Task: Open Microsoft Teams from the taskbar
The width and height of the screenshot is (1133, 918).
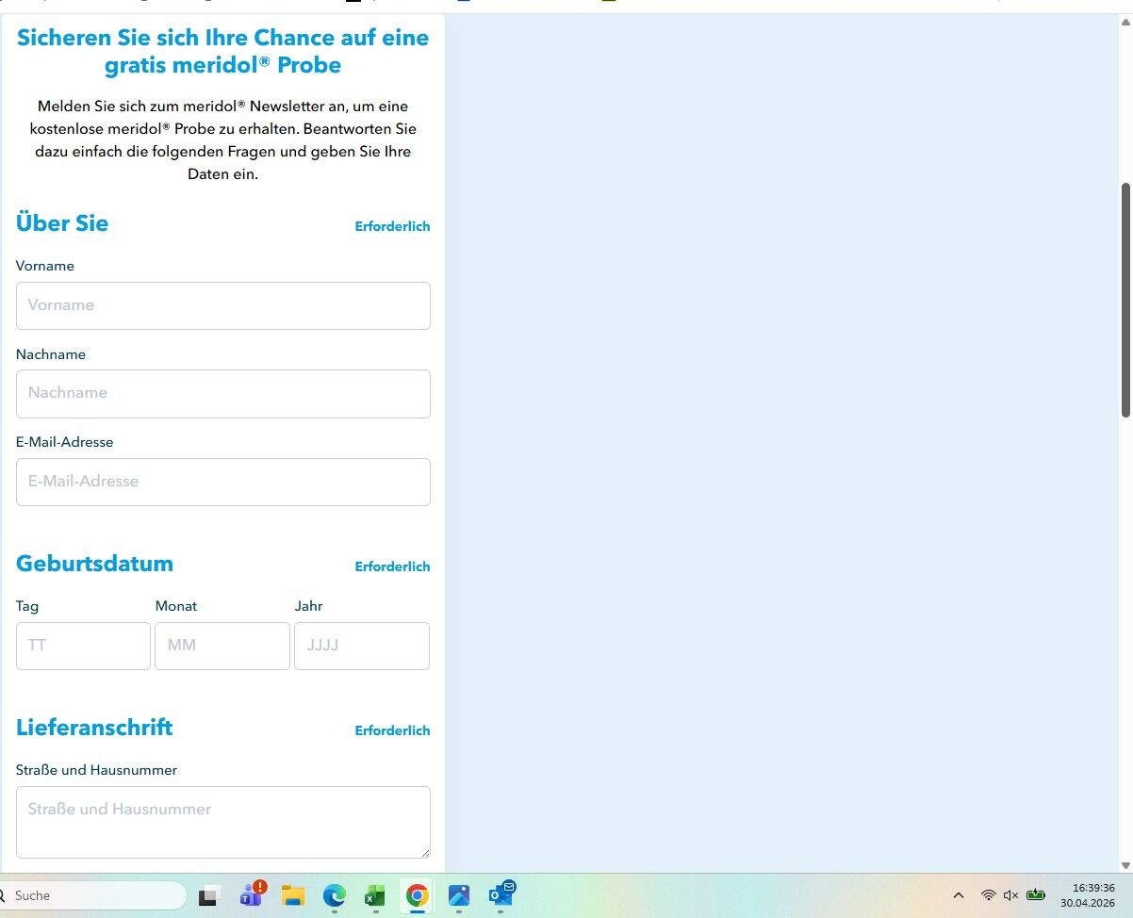Action: point(252,894)
